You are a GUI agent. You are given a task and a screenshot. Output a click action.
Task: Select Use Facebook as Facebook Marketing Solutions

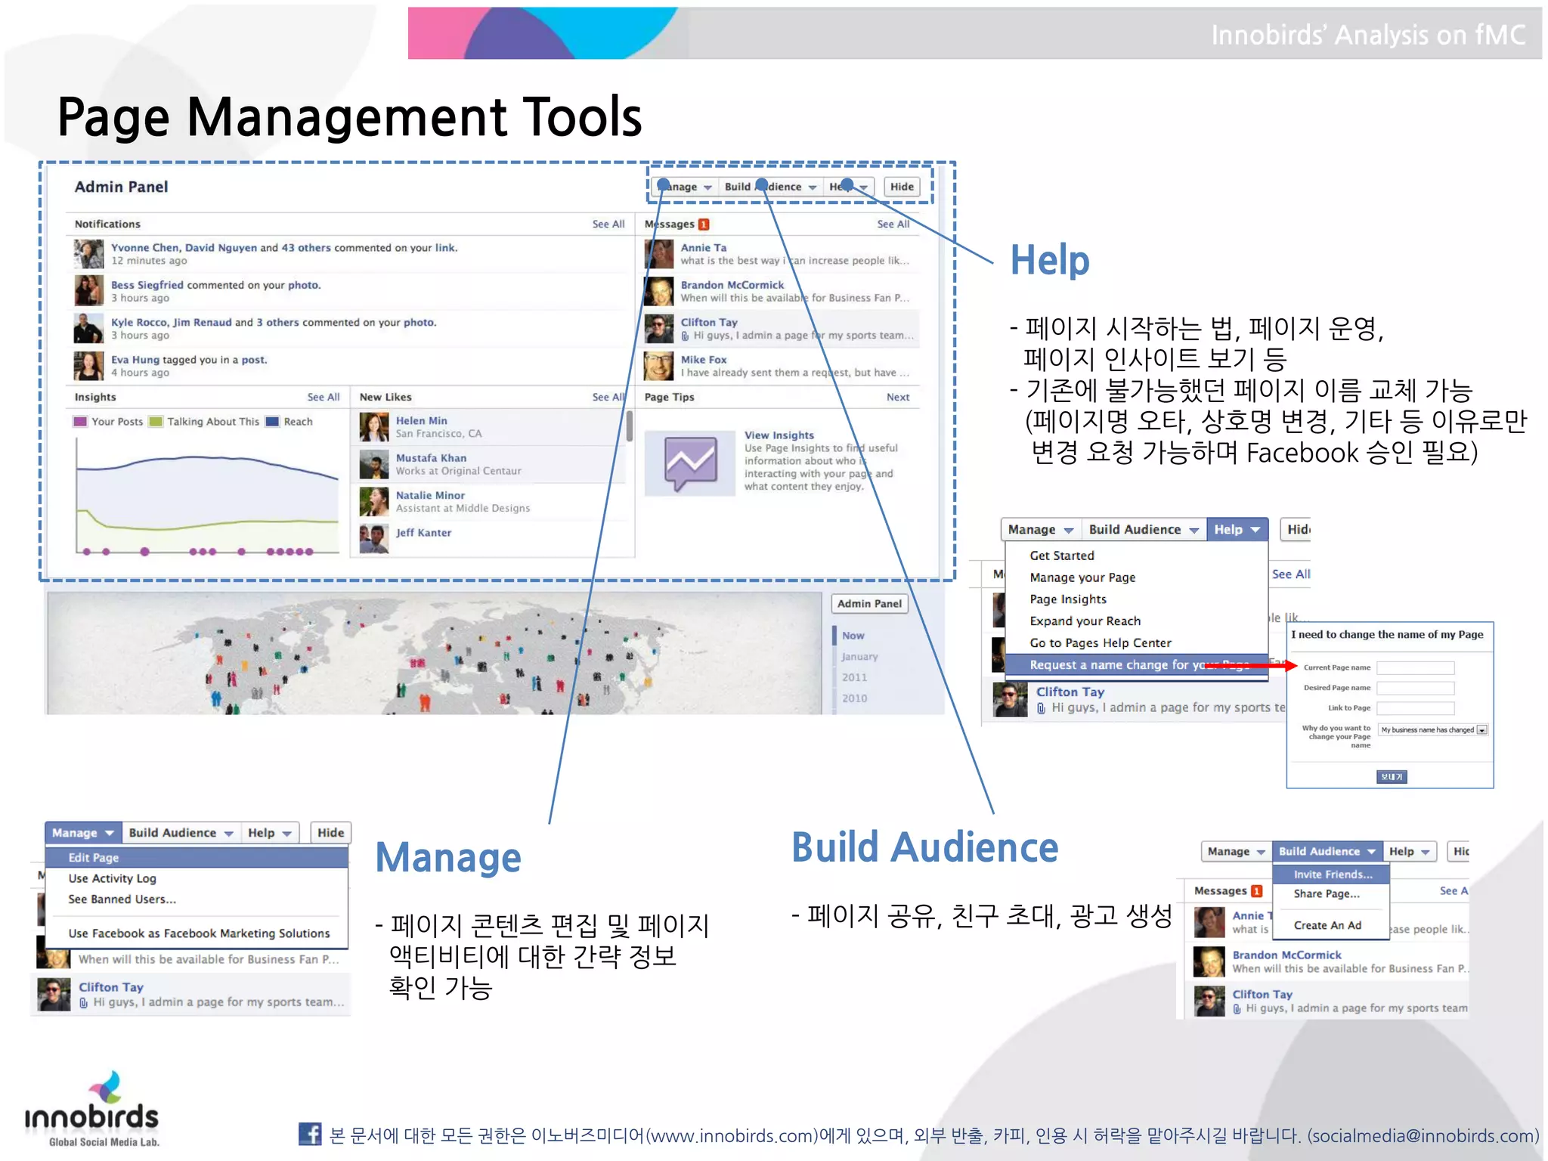click(x=197, y=933)
